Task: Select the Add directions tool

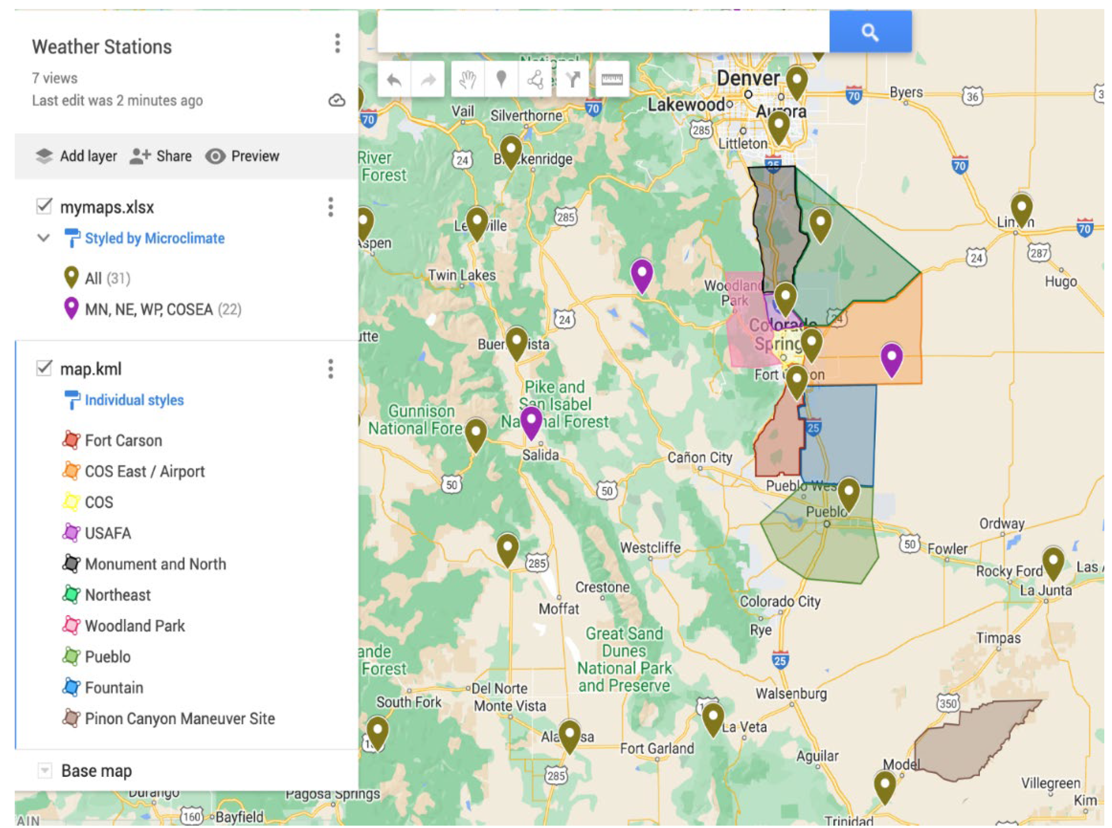Action: pos(572,80)
